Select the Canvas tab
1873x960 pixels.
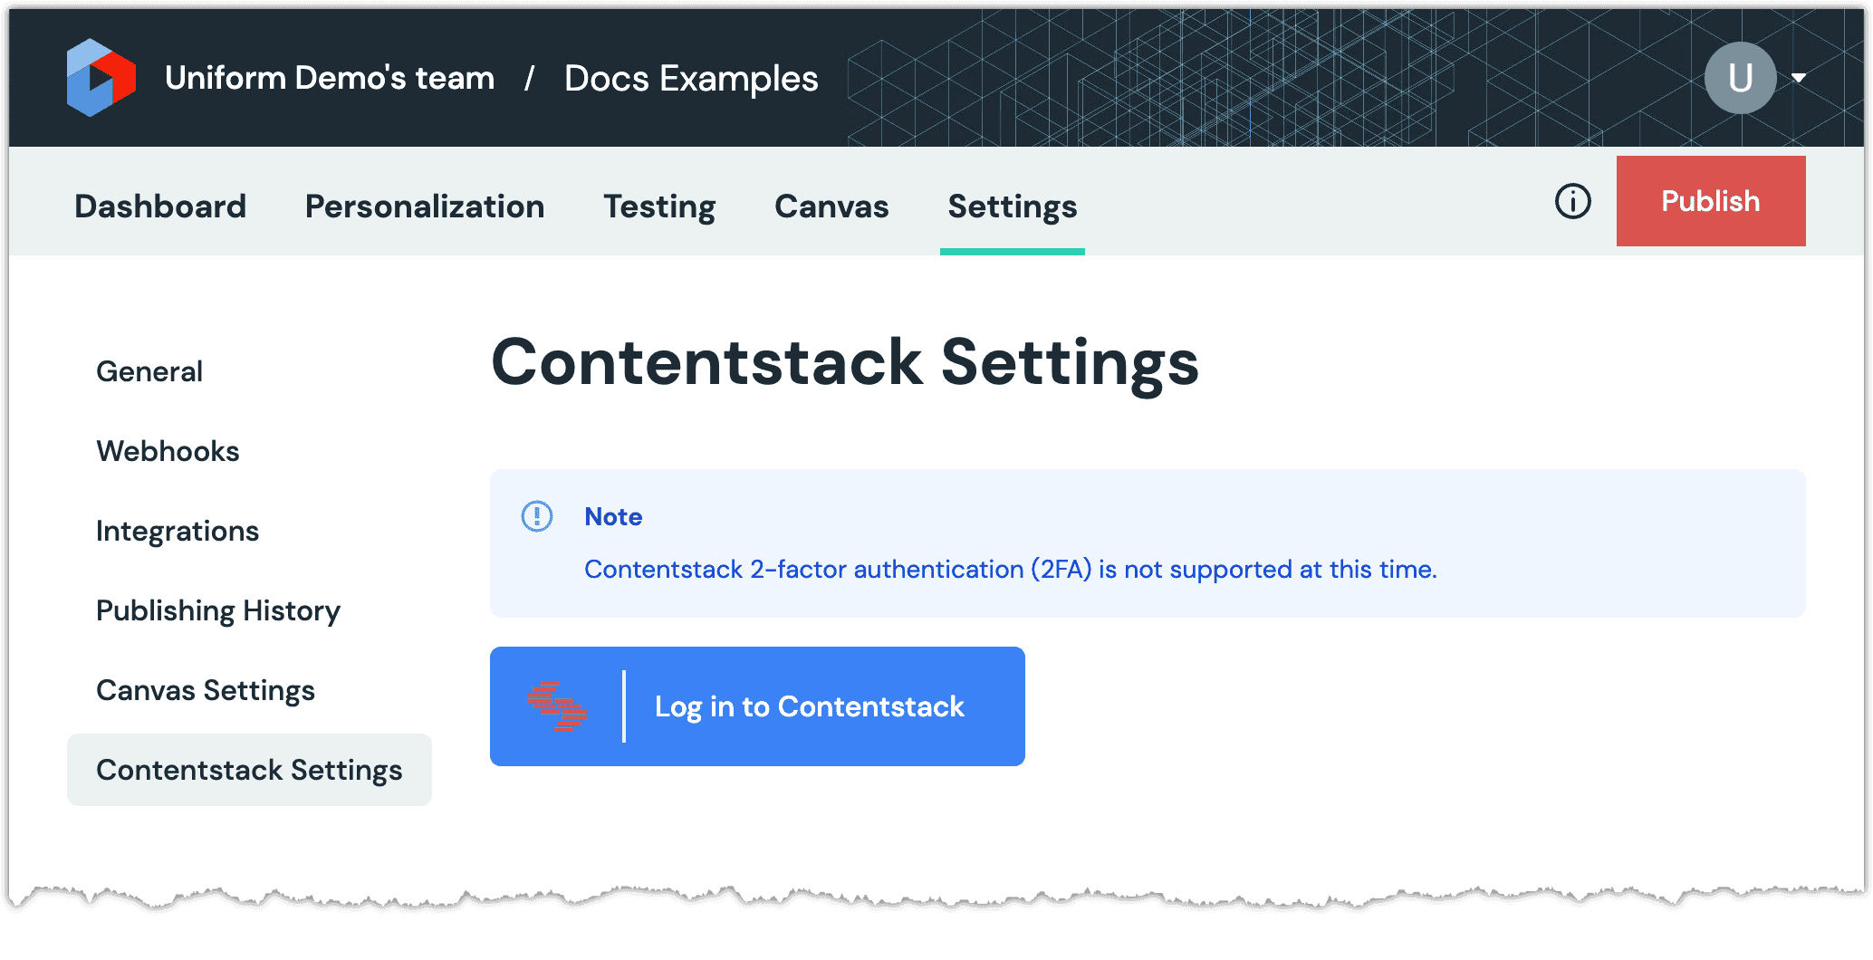pos(831,206)
